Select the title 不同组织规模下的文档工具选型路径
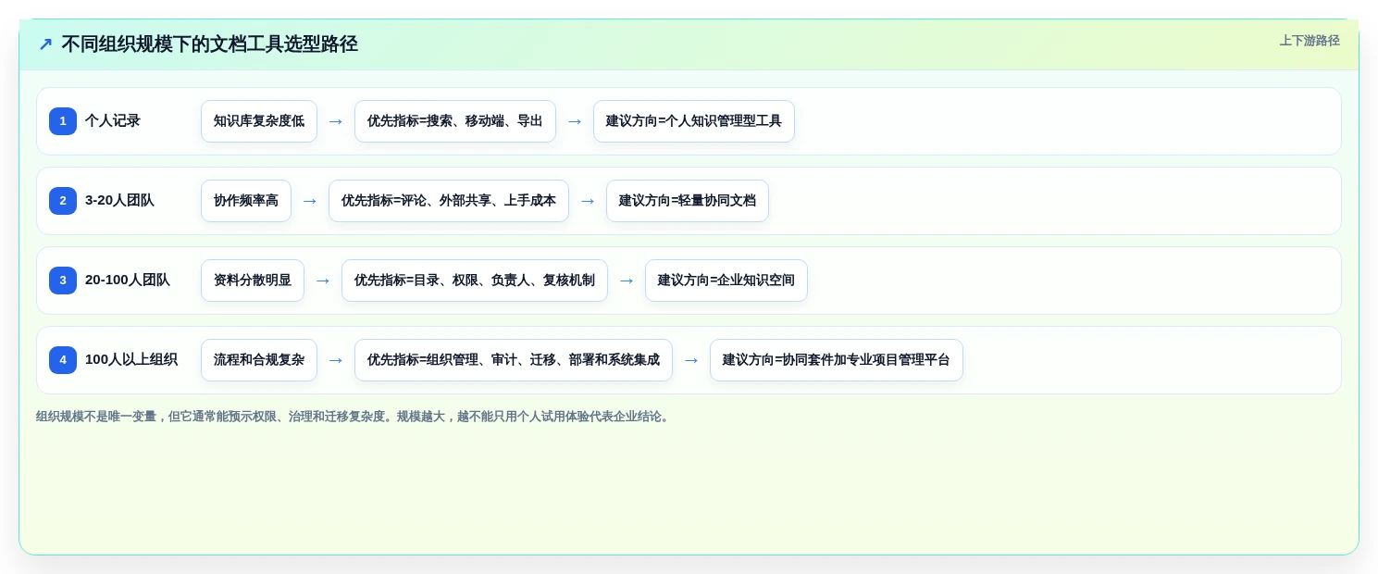 pyautogui.click(x=209, y=44)
